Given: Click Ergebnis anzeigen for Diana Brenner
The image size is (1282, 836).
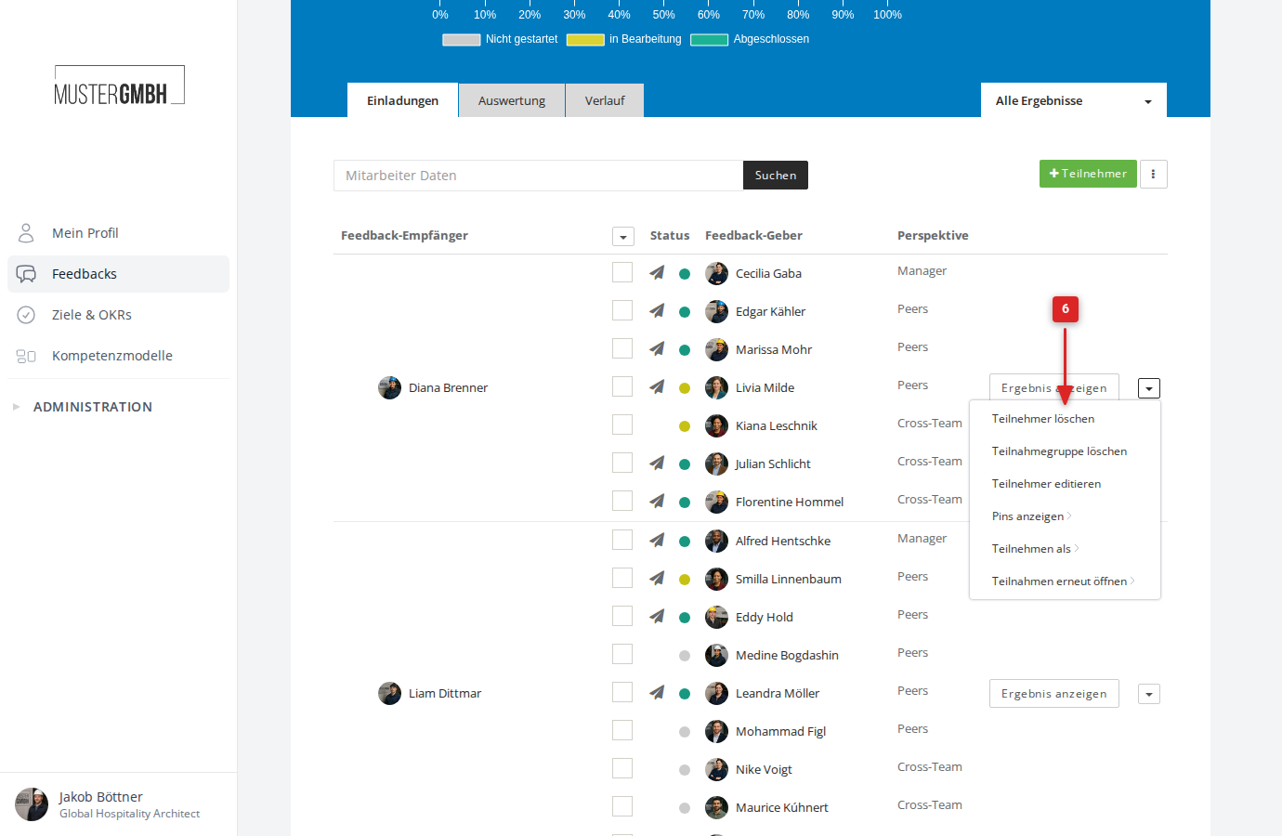Looking at the screenshot, I should (x=1053, y=388).
